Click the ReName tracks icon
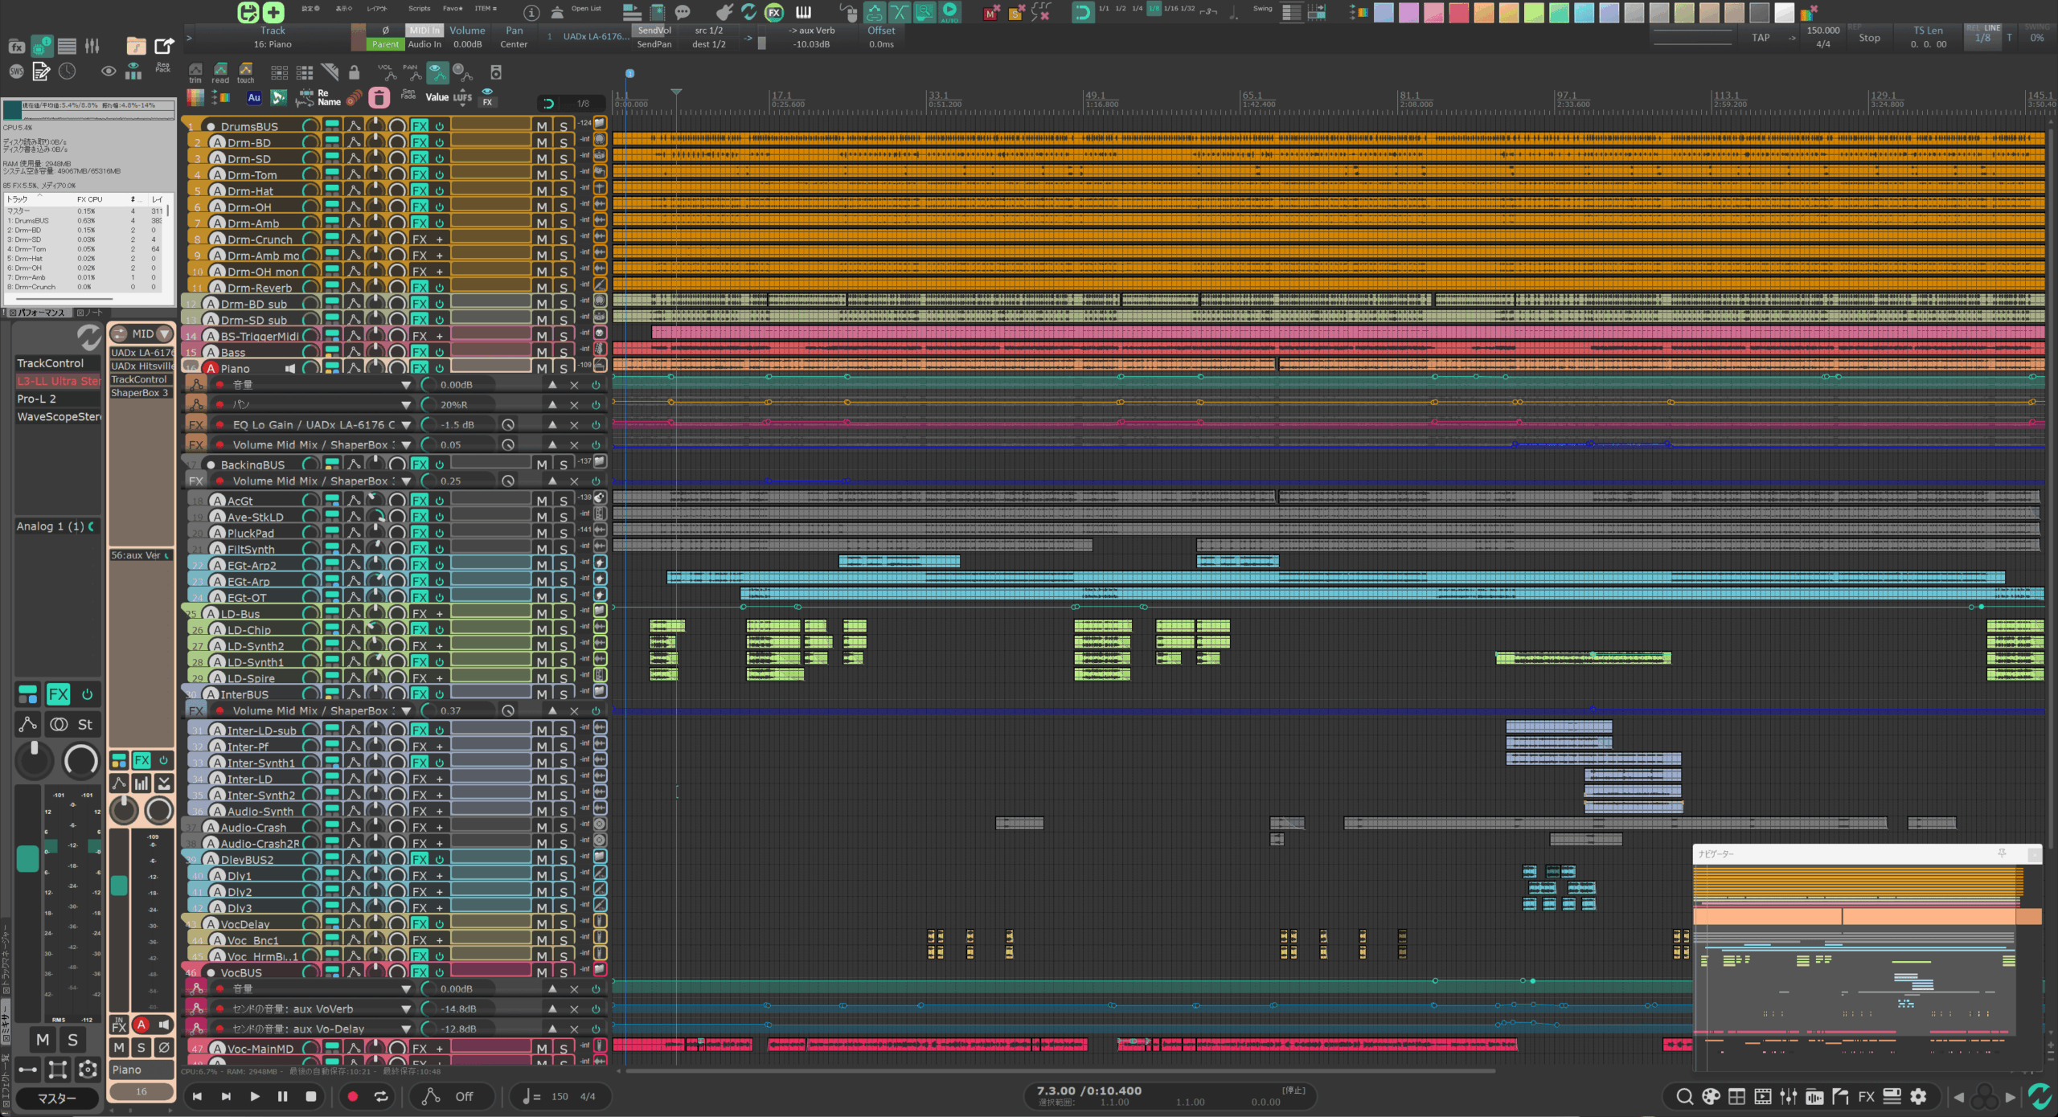Viewport: 2058px width, 1117px height. coord(329,98)
